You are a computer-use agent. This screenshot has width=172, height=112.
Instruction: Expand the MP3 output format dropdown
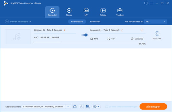pos(156,22)
